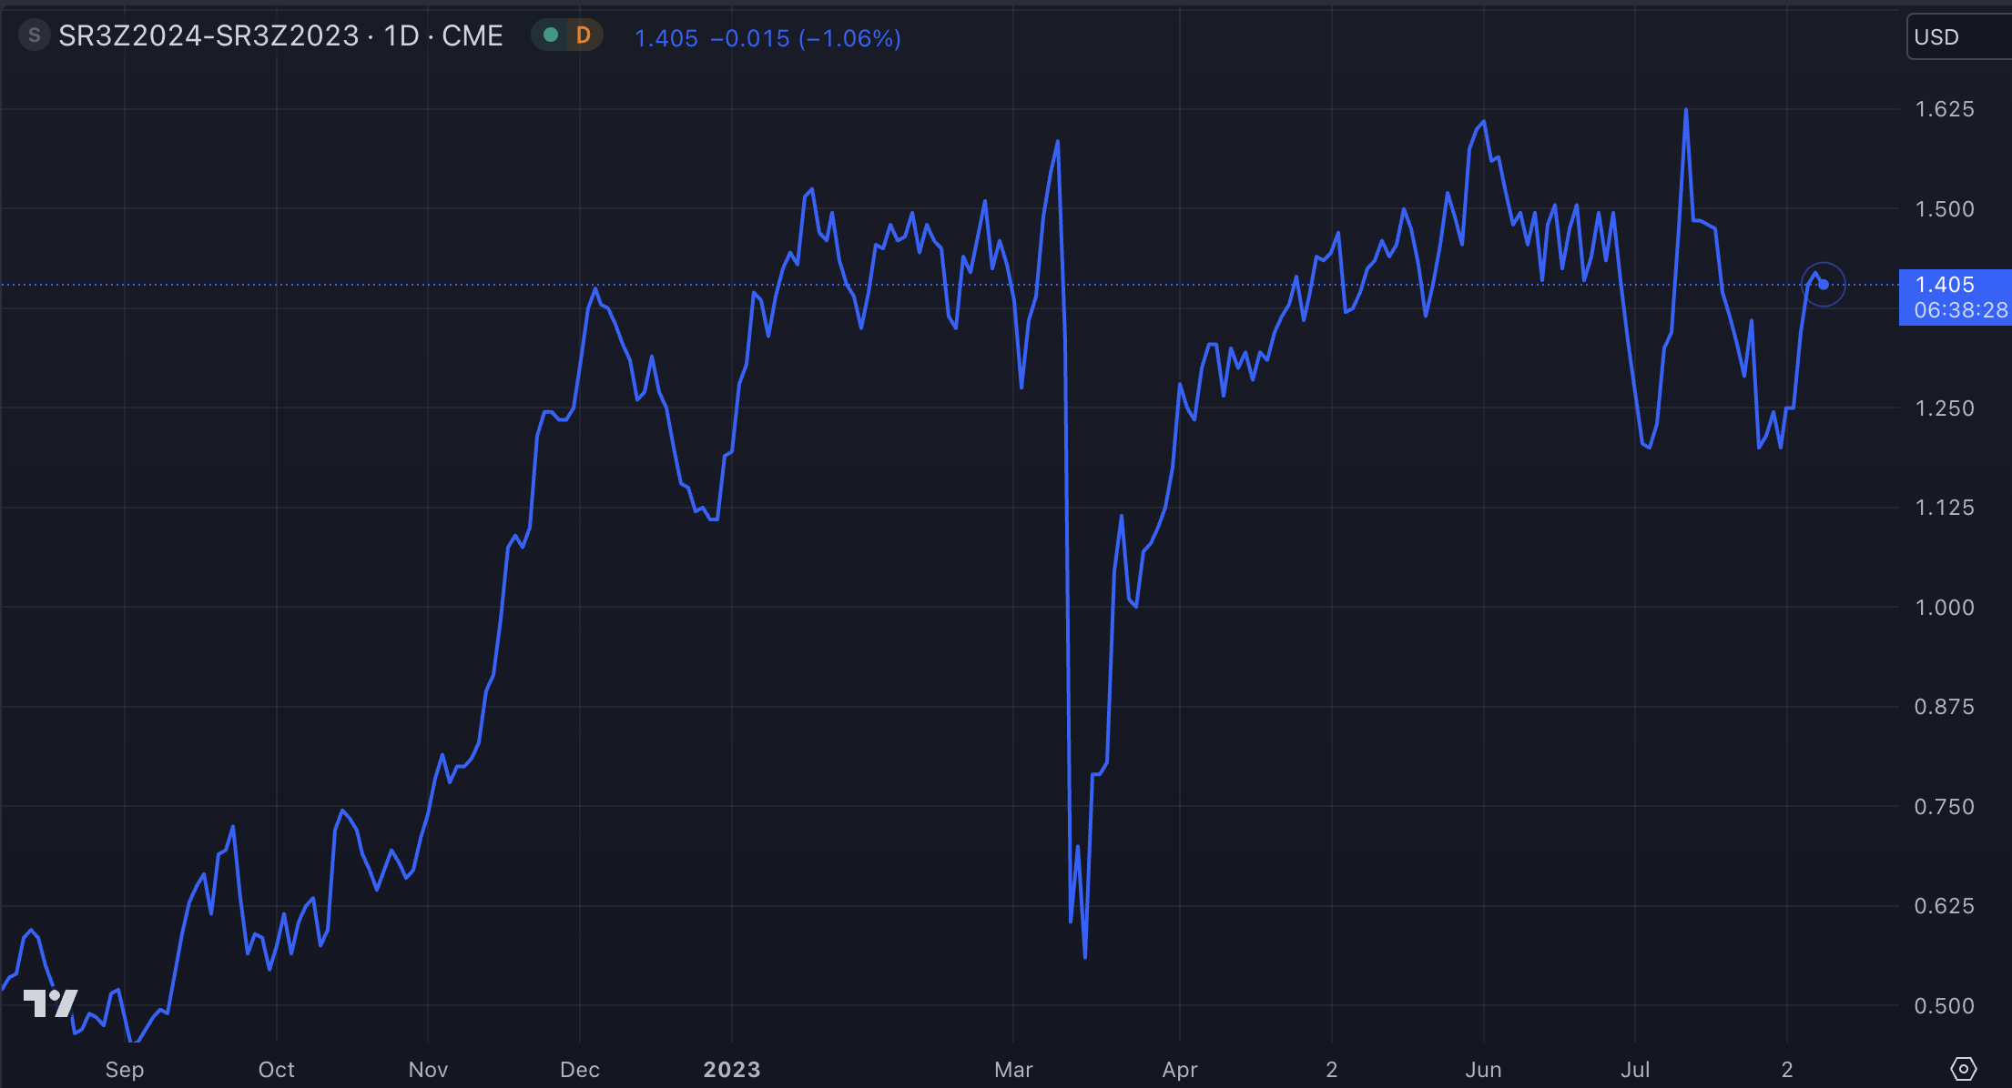The height and width of the screenshot is (1088, 2012).
Task: Click the countdown timer 06:38:28 on price label
Action: 1958,309
